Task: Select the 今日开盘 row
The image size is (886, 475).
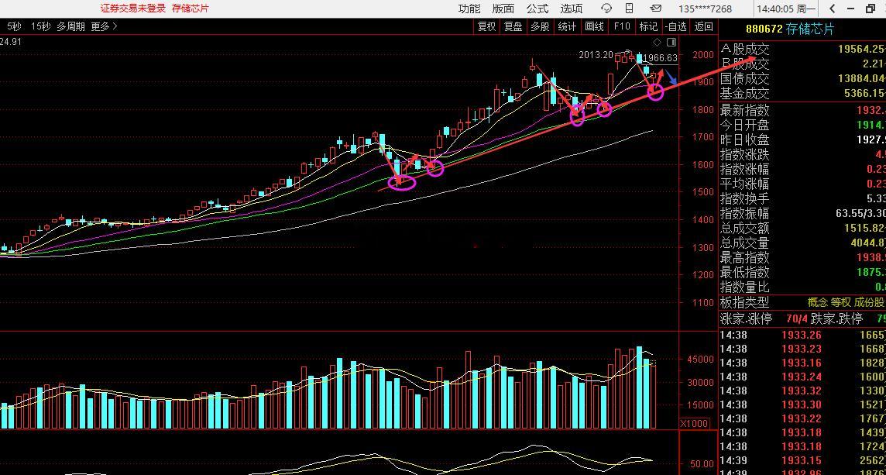Action: pos(802,125)
